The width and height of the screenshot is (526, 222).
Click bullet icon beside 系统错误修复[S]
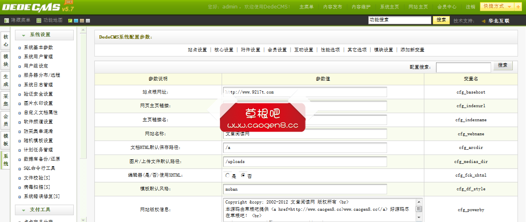tap(20, 197)
